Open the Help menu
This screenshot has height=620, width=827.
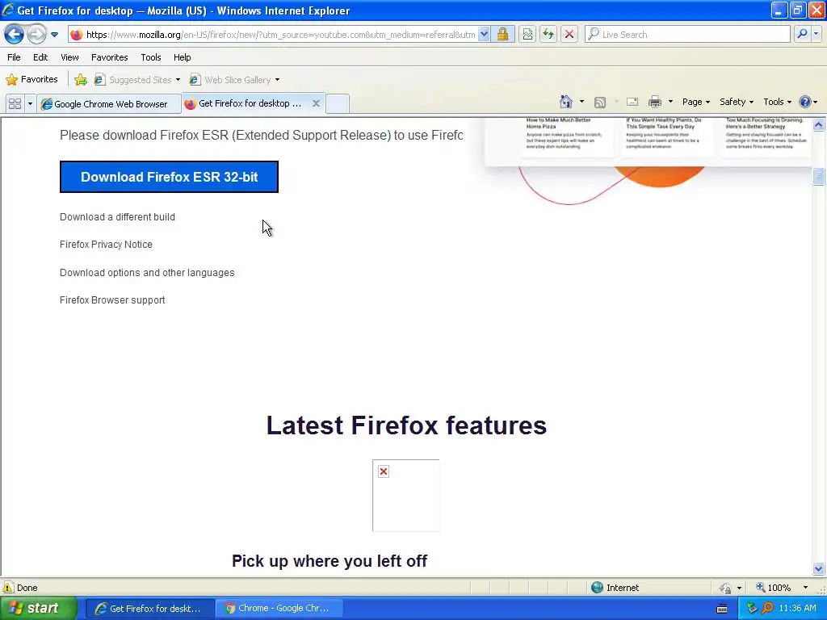[183, 57]
